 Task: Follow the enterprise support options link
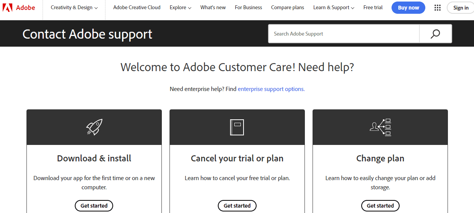coord(271,89)
